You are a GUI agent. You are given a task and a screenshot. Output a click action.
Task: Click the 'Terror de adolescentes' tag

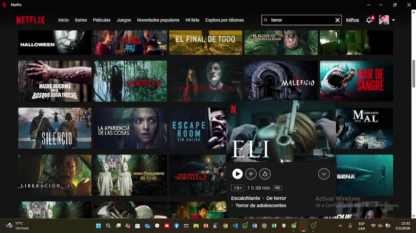click(x=261, y=205)
